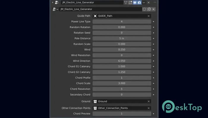
Task: Click the node group name field
Action: click(x=100, y=9)
